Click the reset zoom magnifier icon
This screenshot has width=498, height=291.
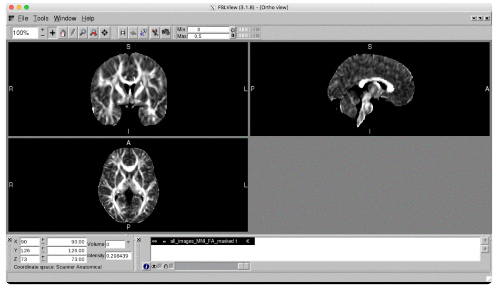(93, 33)
